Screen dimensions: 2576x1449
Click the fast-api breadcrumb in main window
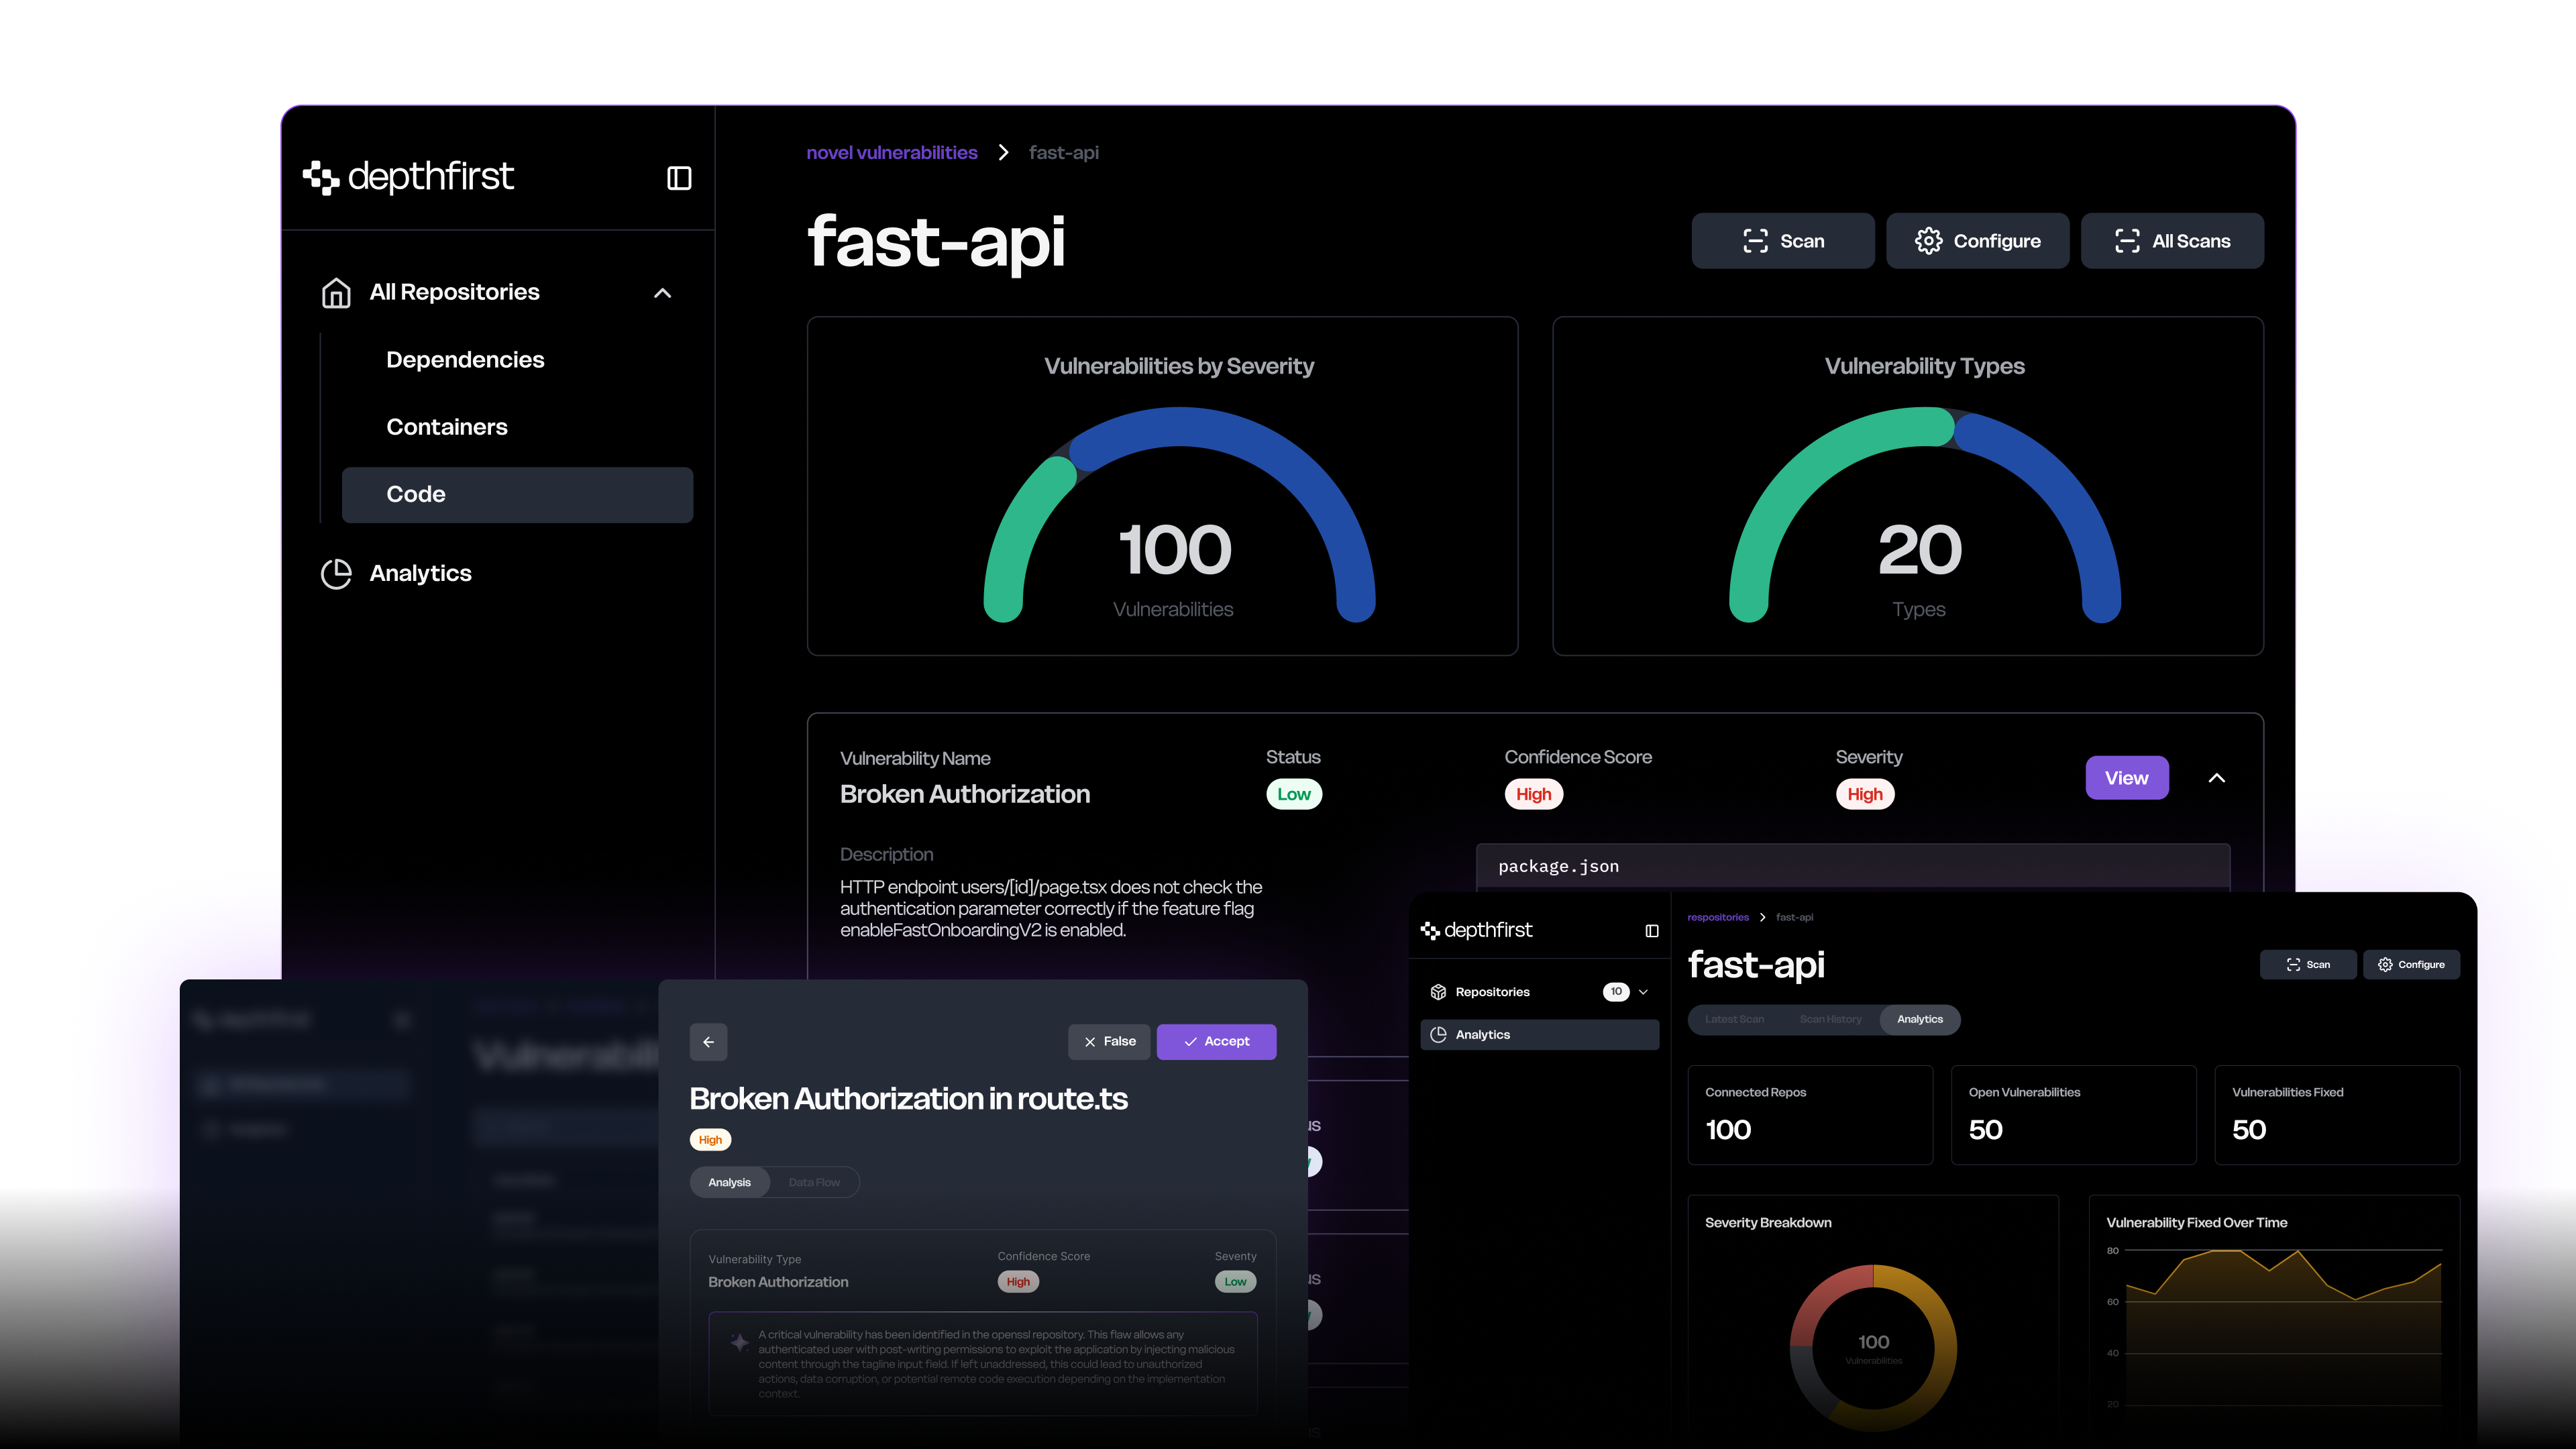pos(1063,152)
